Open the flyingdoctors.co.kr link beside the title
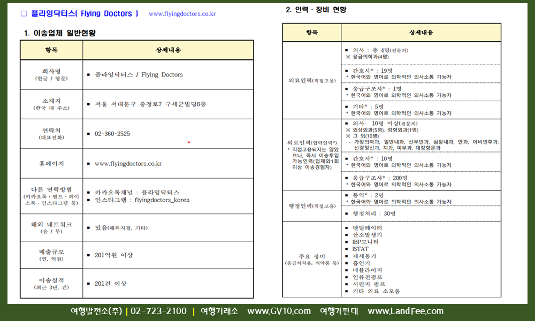Image resolution: width=535 pixels, height=321 pixels. [x=182, y=14]
